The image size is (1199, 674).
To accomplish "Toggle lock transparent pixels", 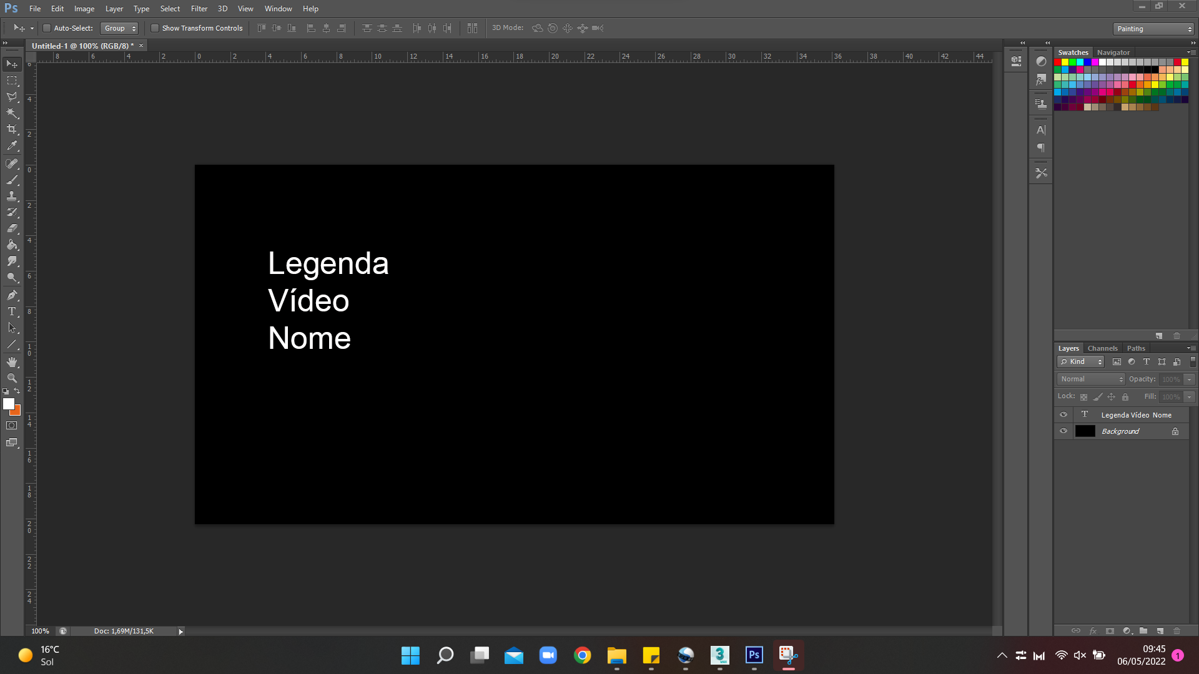I will [1084, 397].
